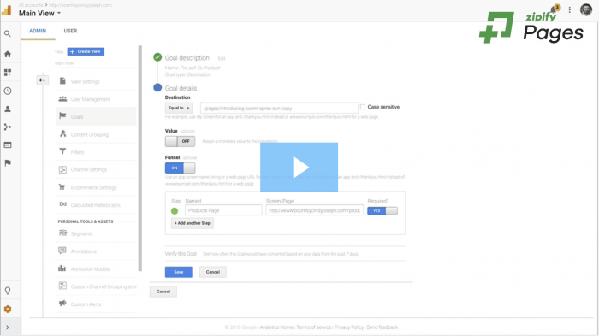
Task: Click the blue Save button
Action: tap(178, 272)
